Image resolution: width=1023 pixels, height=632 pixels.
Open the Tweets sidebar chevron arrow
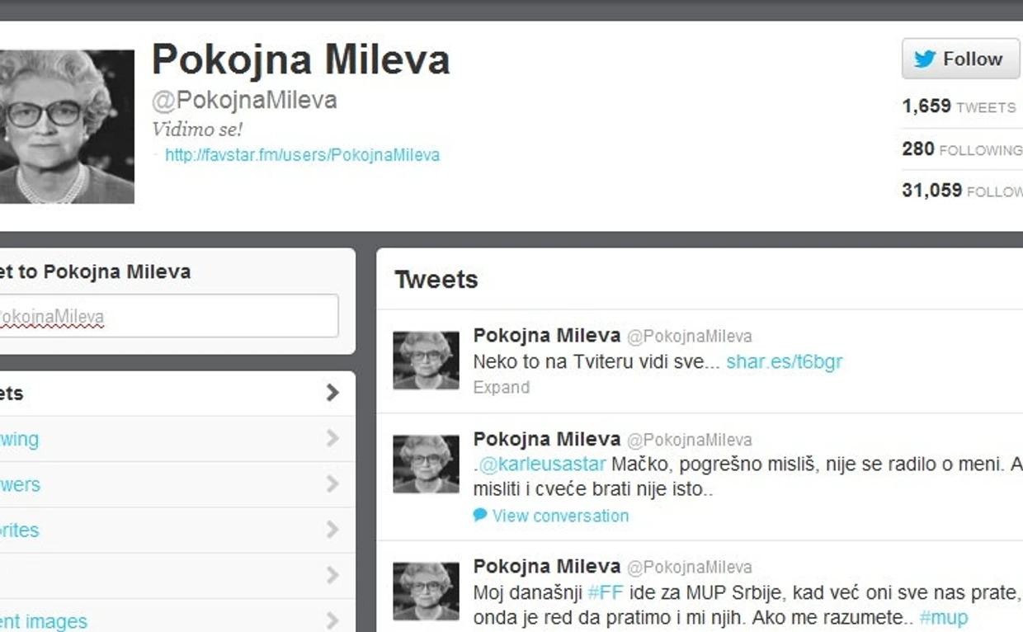coord(332,393)
